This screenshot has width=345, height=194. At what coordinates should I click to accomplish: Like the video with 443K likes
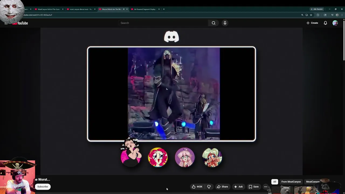[197, 187]
